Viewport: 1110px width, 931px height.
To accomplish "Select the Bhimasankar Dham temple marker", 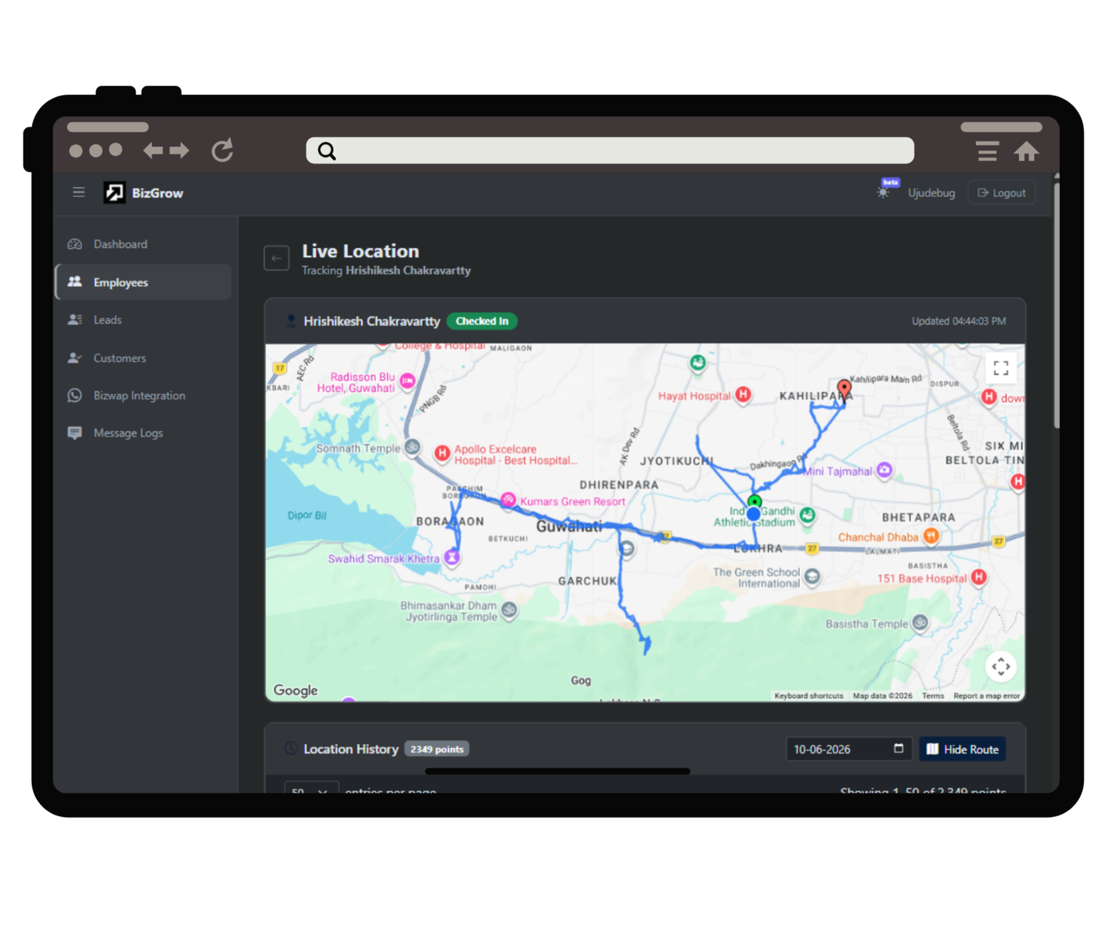I will click(x=509, y=609).
